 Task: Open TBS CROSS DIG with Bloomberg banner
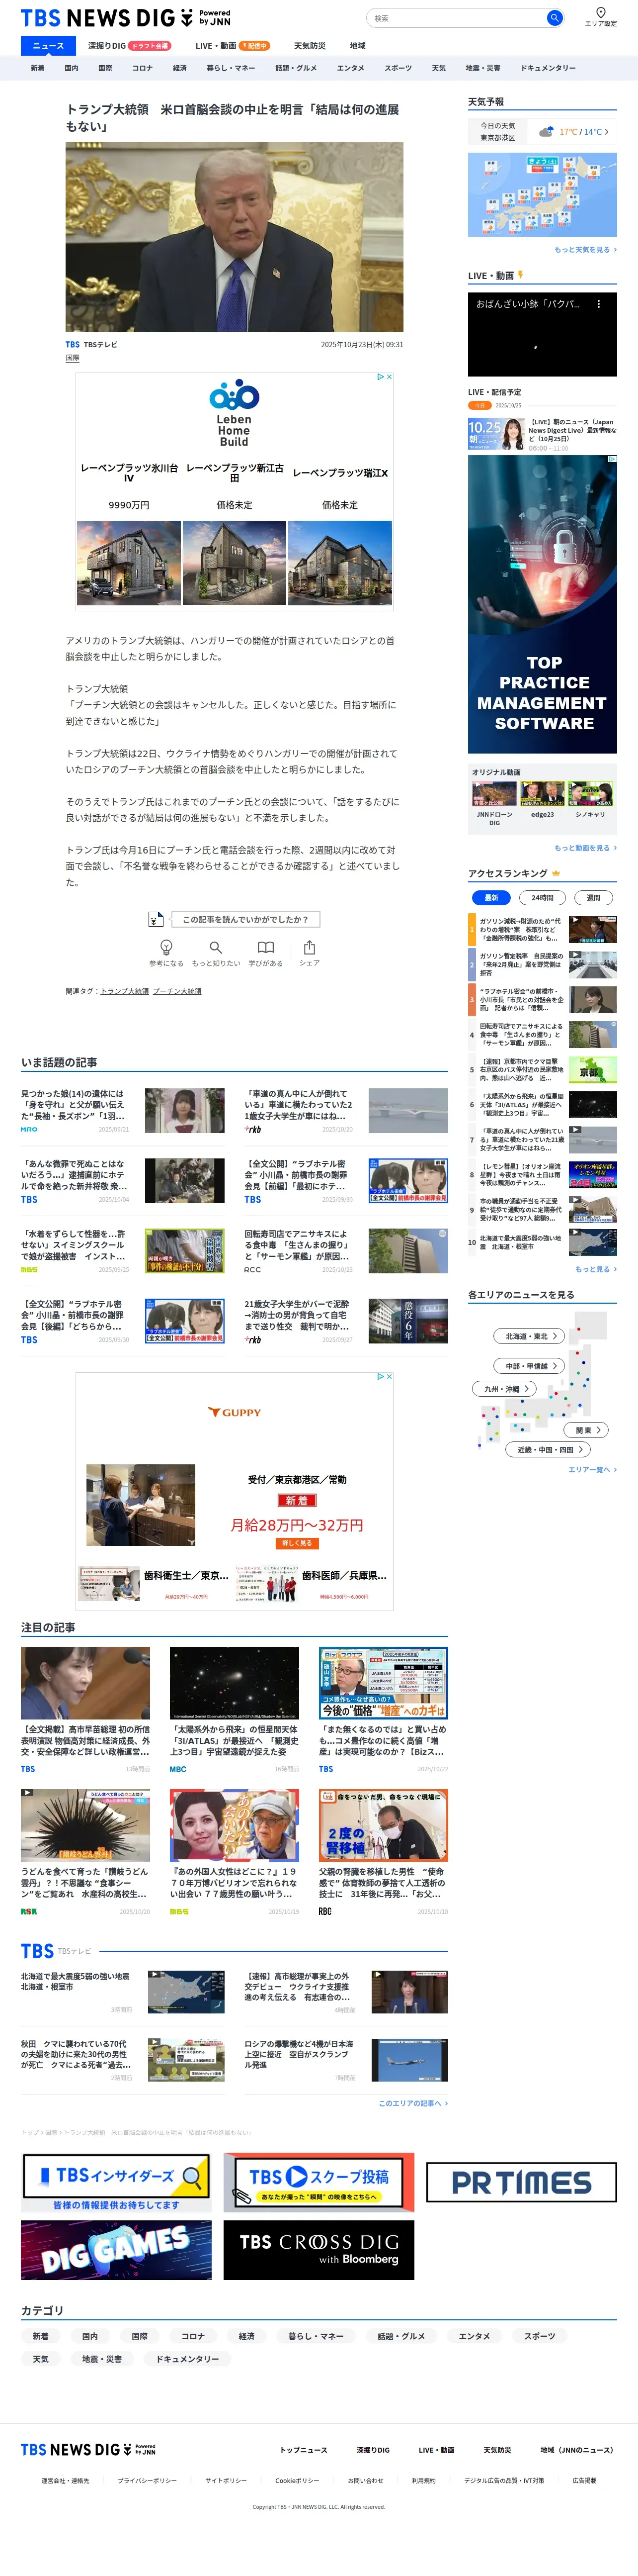pos(319,2250)
